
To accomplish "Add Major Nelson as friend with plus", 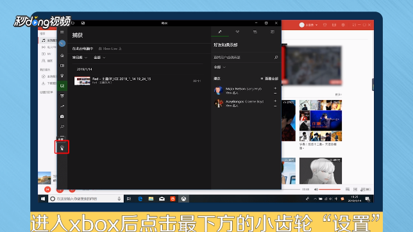I will [x=275, y=88].
